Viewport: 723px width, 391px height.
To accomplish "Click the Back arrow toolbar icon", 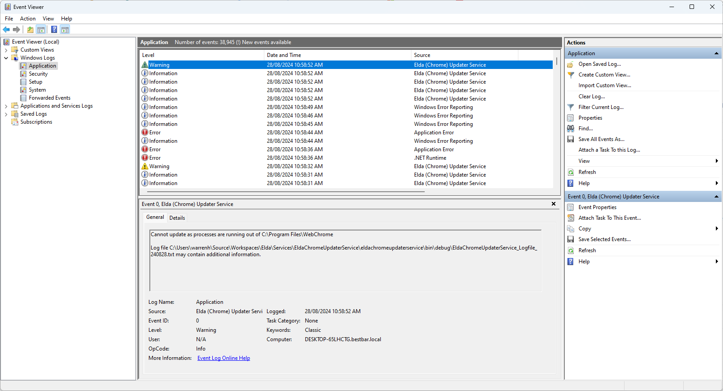I will coord(6,30).
